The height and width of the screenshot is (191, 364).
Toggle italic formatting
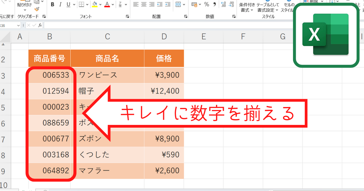60,5
